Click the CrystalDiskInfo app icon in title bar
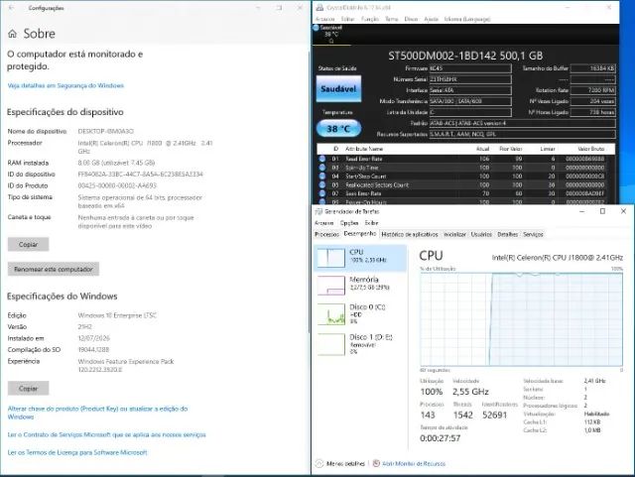Screen dimensions: 635x477 click(x=319, y=7)
